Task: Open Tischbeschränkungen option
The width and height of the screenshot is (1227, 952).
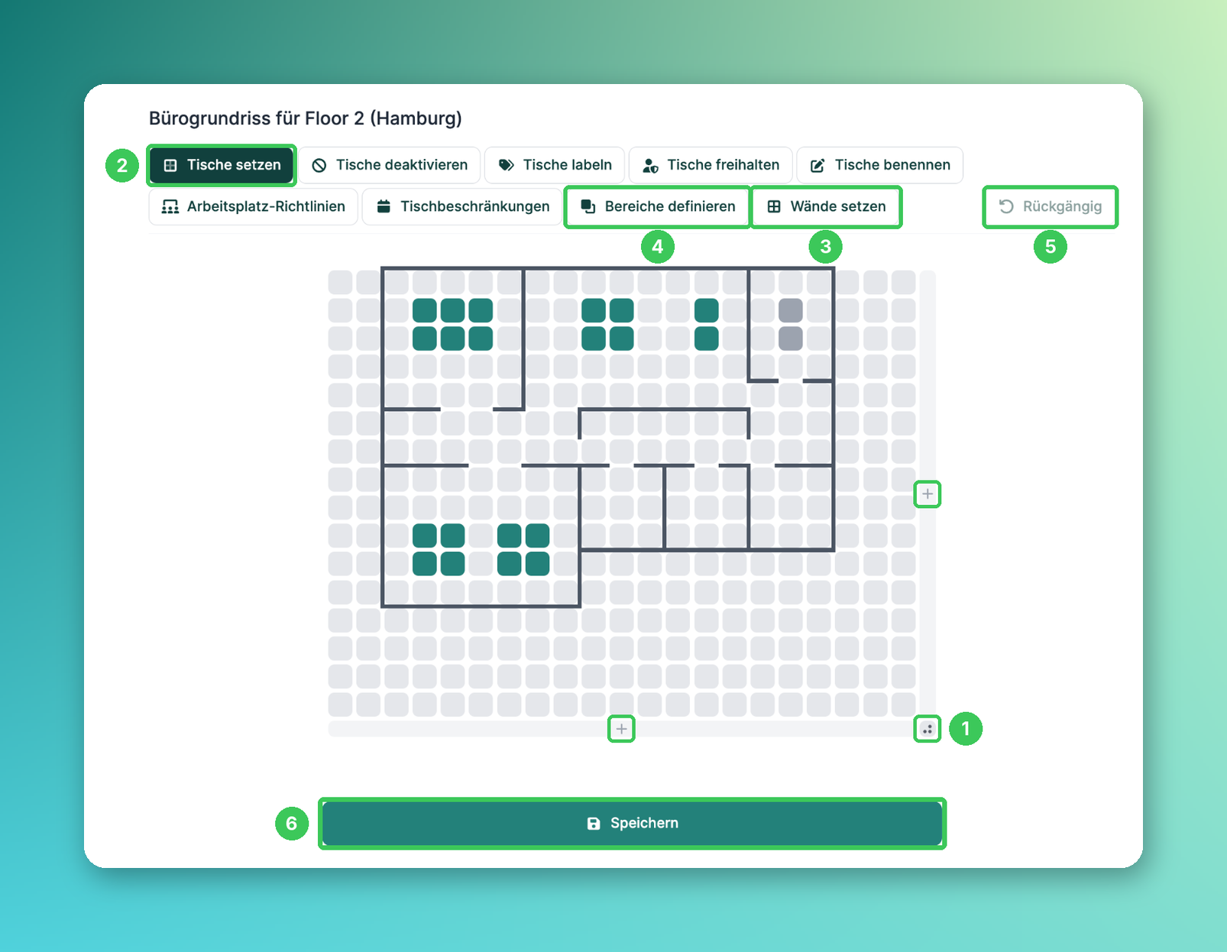Action: pyautogui.click(x=463, y=206)
